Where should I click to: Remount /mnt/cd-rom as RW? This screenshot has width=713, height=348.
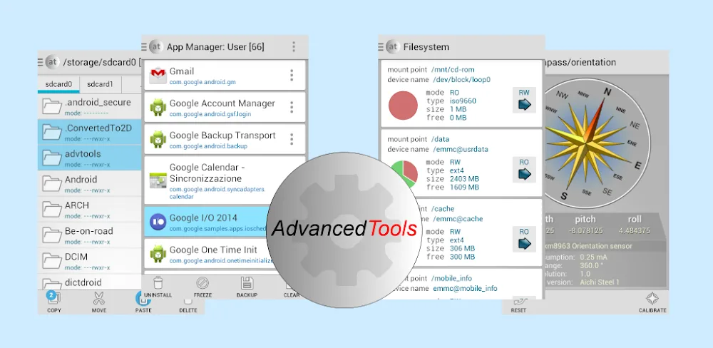(524, 100)
